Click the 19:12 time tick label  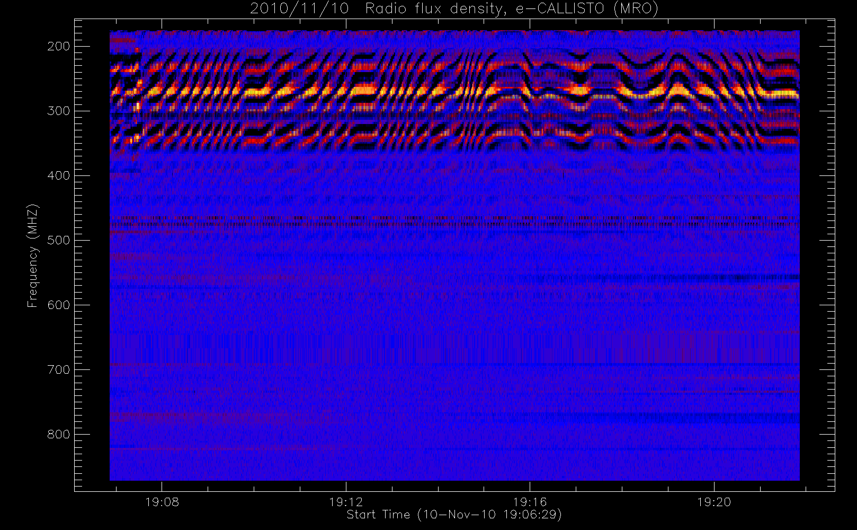pyautogui.click(x=346, y=502)
